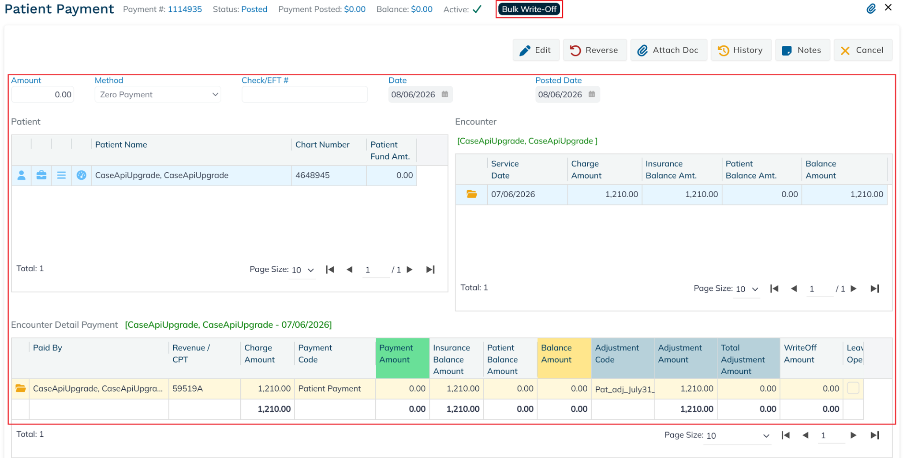Open the folder icon in Encounter row 07/06/2026
The width and height of the screenshot is (903, 458).
[471, 194]
